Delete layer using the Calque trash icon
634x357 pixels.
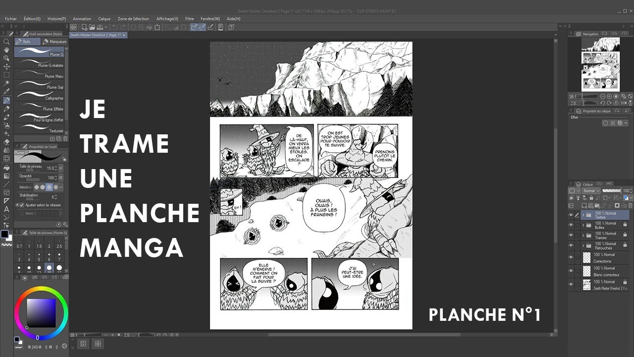click(631, 205)
